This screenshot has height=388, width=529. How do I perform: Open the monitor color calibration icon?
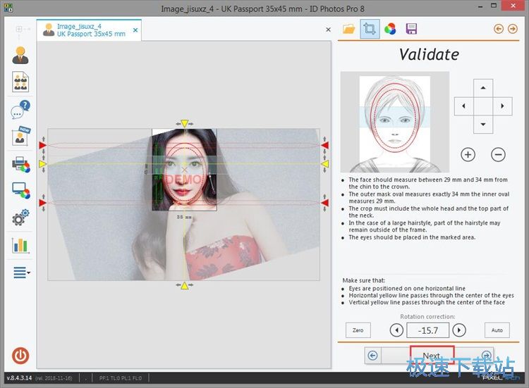click(x=20, y=192)
